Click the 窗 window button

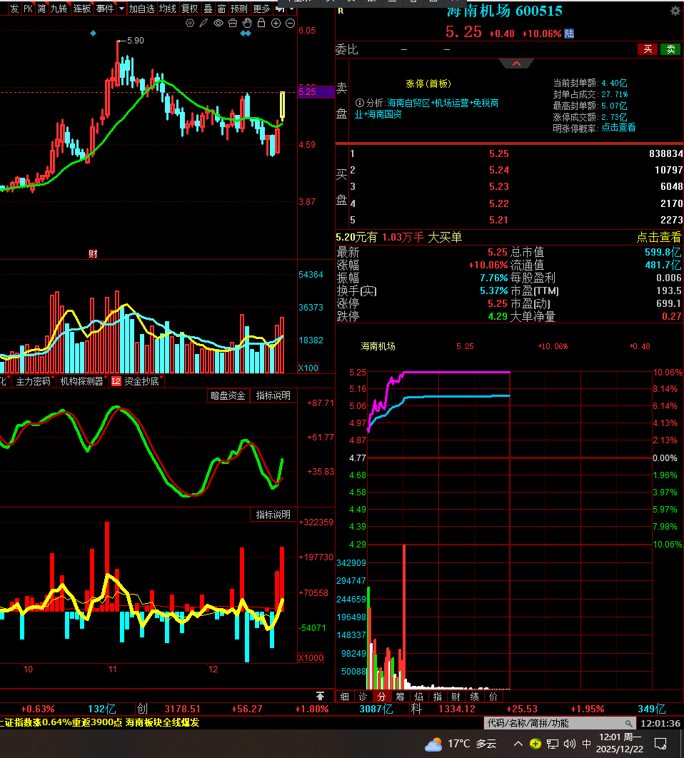click(221, 9)
